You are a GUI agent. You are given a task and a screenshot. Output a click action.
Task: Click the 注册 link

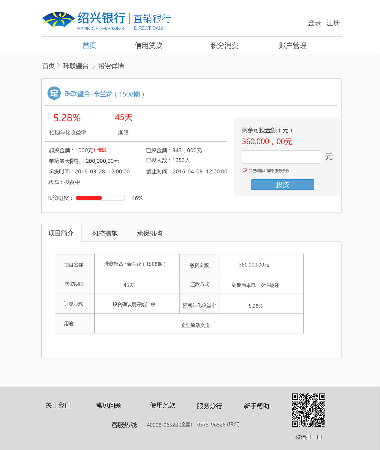[333, 23]
